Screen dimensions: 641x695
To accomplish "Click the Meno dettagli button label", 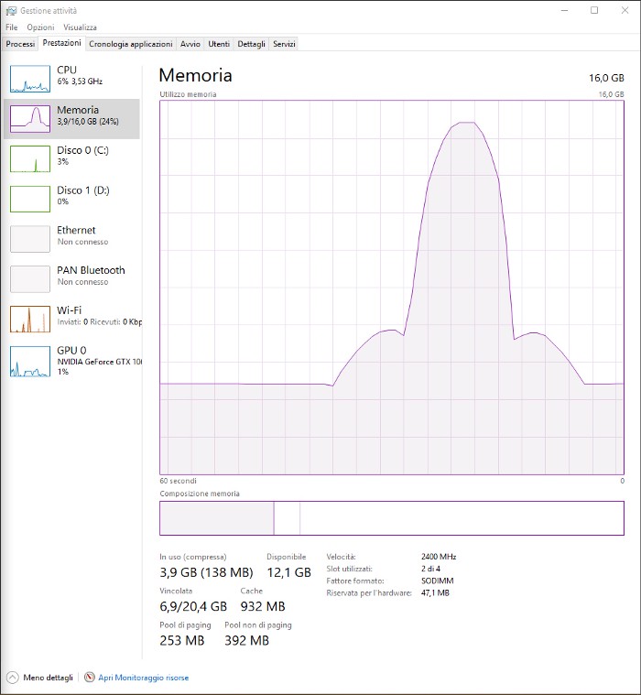I will 48,678.
